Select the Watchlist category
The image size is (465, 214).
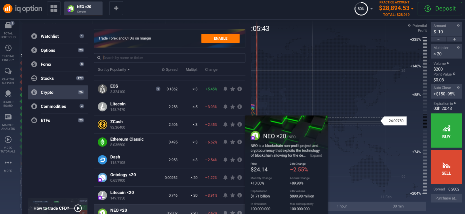[x=58, y=36]
